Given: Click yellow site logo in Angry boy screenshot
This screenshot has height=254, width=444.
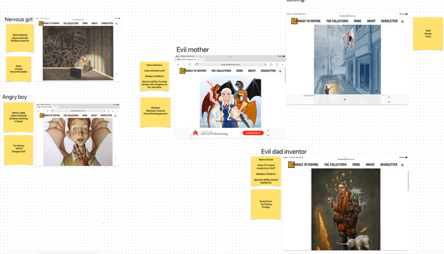Looking at the screenshot, I should click(x=42, y=115).
